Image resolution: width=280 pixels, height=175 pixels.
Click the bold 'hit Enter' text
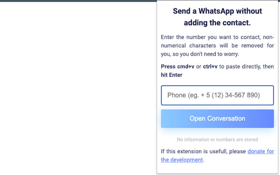tap(172, 75)
